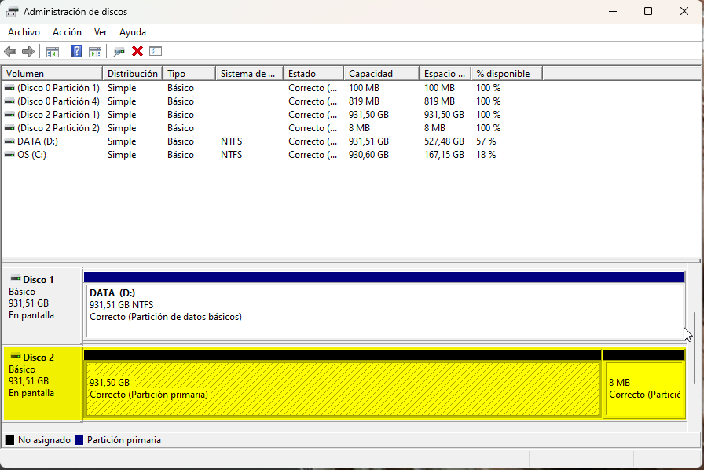This screenshot has height=470, width=704.
Task: Click the rescan toolbar icon with magnifier
Action: (x=119, y=51)
